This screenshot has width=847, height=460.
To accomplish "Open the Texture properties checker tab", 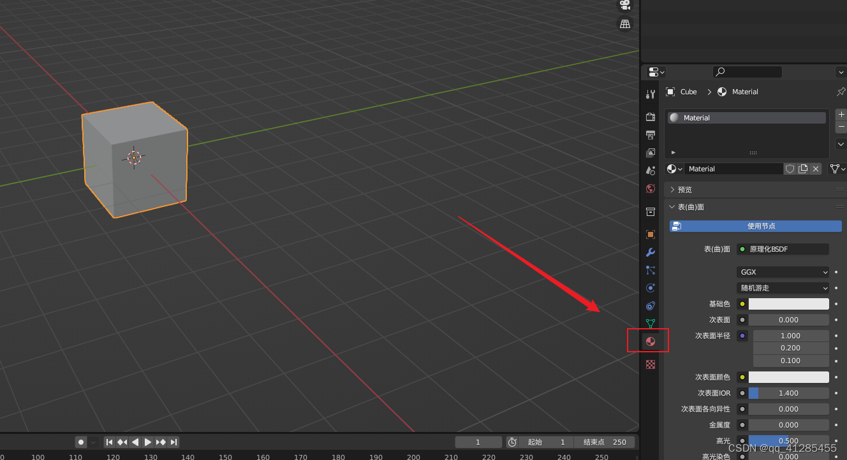I will [651, 364].
